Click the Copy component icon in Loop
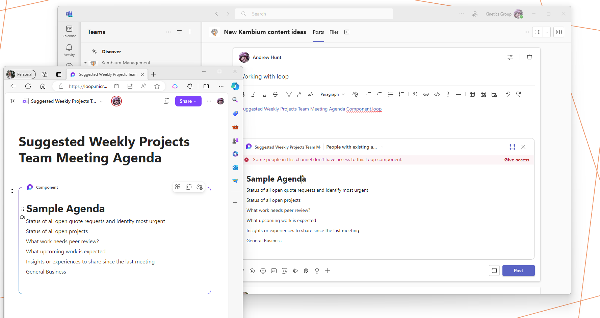Viewport: 600px width, 318px height. [x=189, y=187]
